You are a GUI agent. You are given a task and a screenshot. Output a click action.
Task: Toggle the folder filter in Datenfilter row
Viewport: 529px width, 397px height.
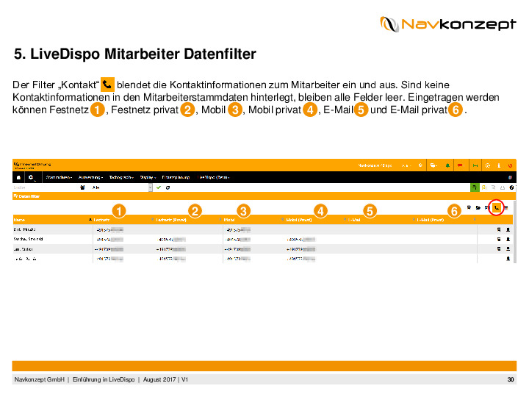[x=478, y=208]
